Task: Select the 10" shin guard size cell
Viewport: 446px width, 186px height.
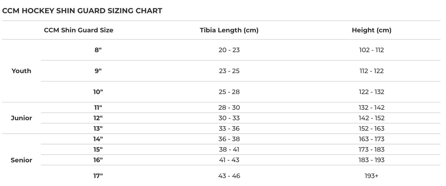Action: coord(98,92)
